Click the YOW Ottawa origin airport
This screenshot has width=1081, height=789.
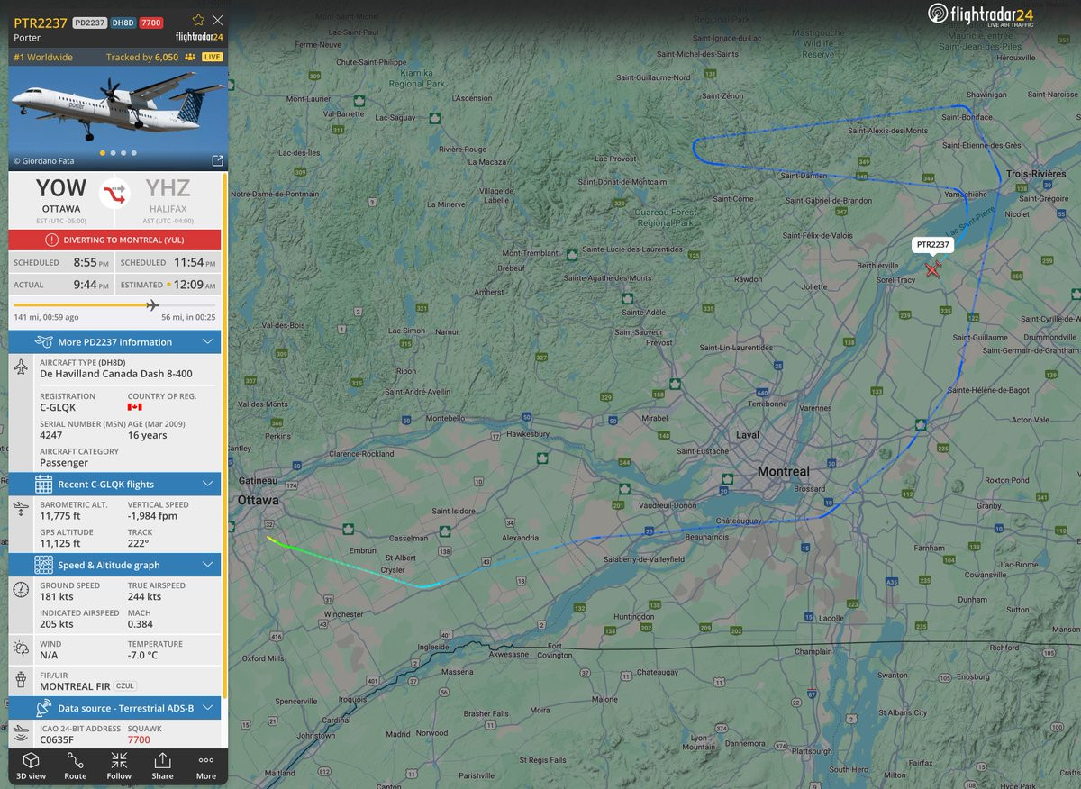[61, 199]
